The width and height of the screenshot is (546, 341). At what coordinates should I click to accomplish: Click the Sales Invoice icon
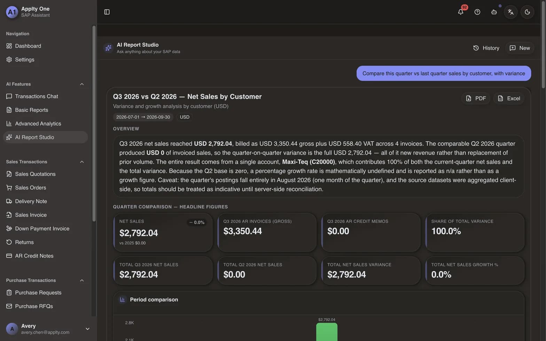coord(9,215)
